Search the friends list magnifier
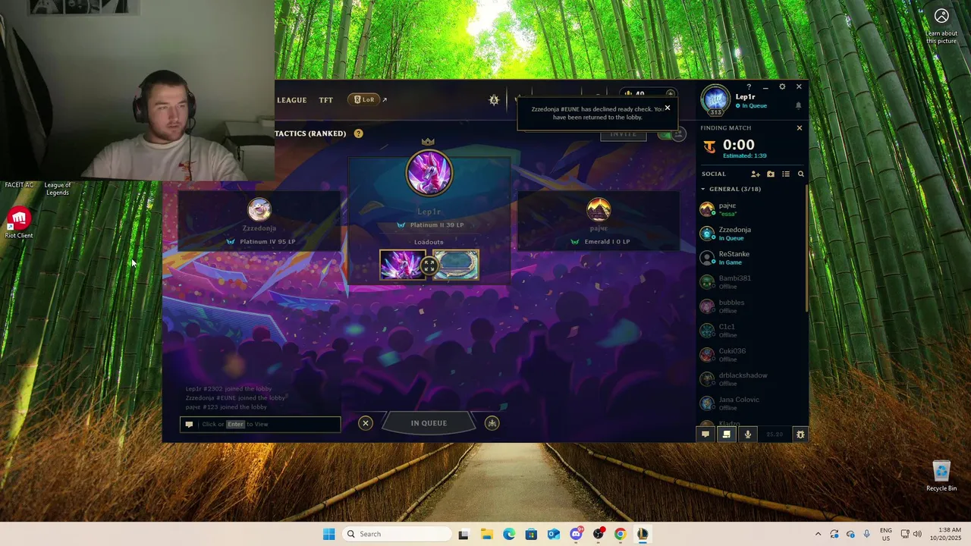Viewport: 971px width, 546px height. point(800,174)
